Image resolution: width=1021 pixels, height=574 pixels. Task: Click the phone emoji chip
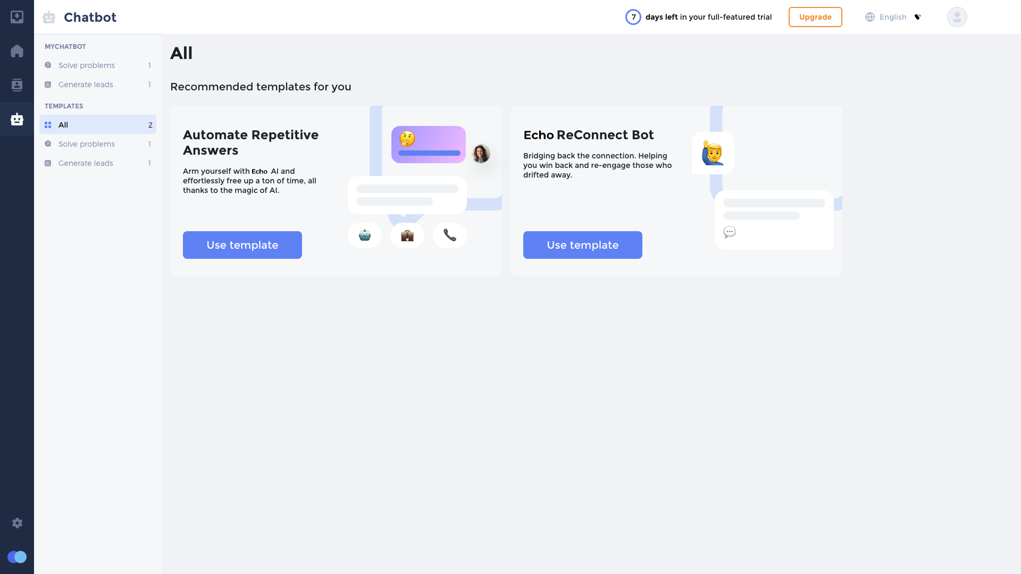pos(450,235)
